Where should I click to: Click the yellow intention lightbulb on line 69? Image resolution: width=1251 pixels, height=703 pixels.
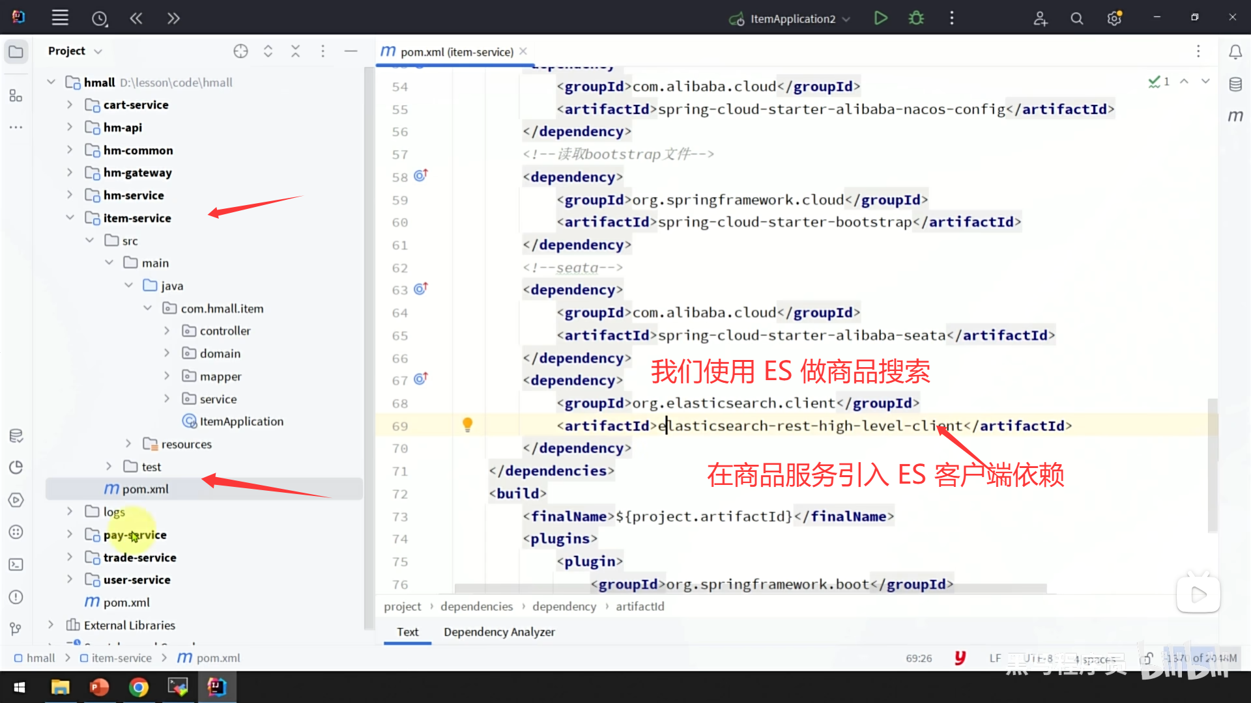coord(467,425)
